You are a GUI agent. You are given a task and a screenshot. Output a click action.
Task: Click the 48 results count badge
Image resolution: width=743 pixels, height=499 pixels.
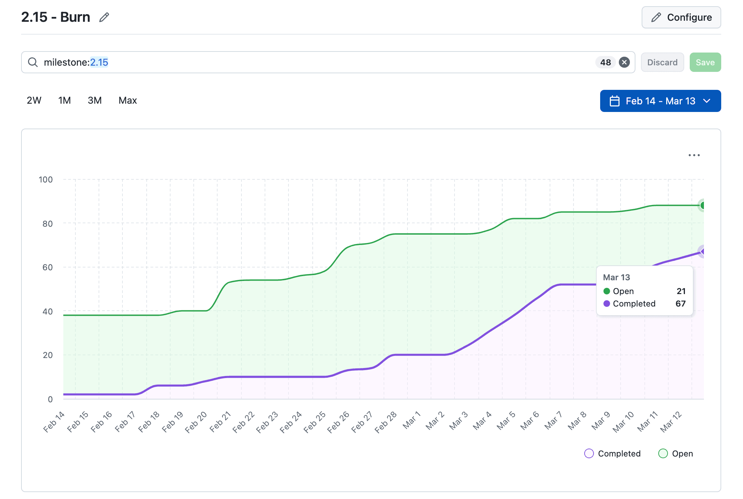click(x=605, y=62)
